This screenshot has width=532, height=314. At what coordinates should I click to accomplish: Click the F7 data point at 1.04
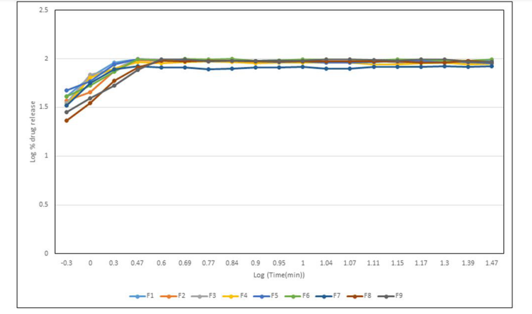click(x=327, y=69)
